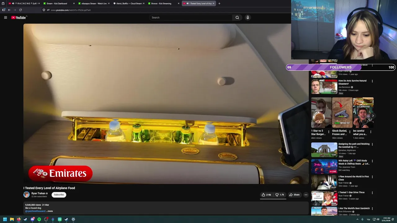Open the Glock Buried, Frozen short
Viewport: 397px width, 223px height.
coord(342,113)
